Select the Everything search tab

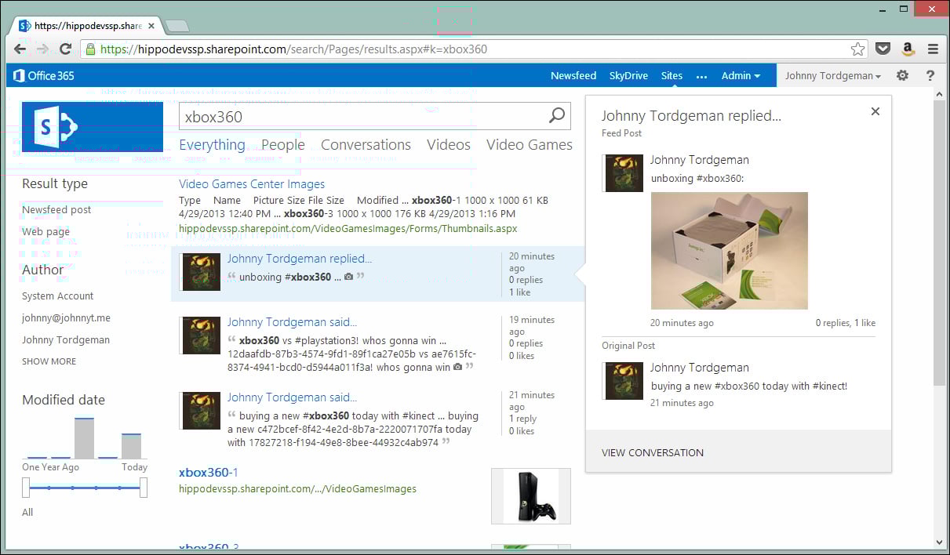[212, 145]
